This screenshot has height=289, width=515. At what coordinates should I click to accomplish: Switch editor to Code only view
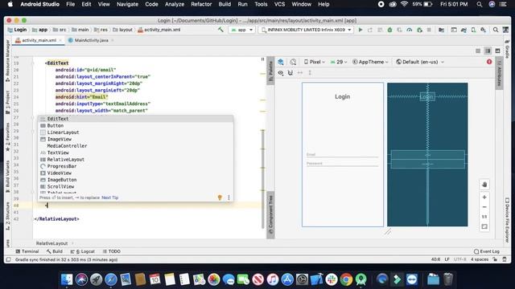[478, 51]
